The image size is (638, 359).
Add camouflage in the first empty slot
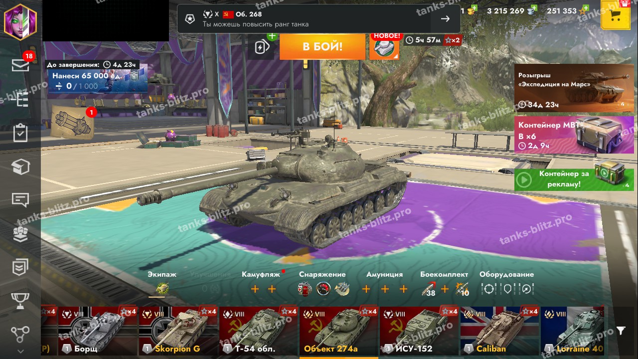pyautogui.click(x=255, y=289)
